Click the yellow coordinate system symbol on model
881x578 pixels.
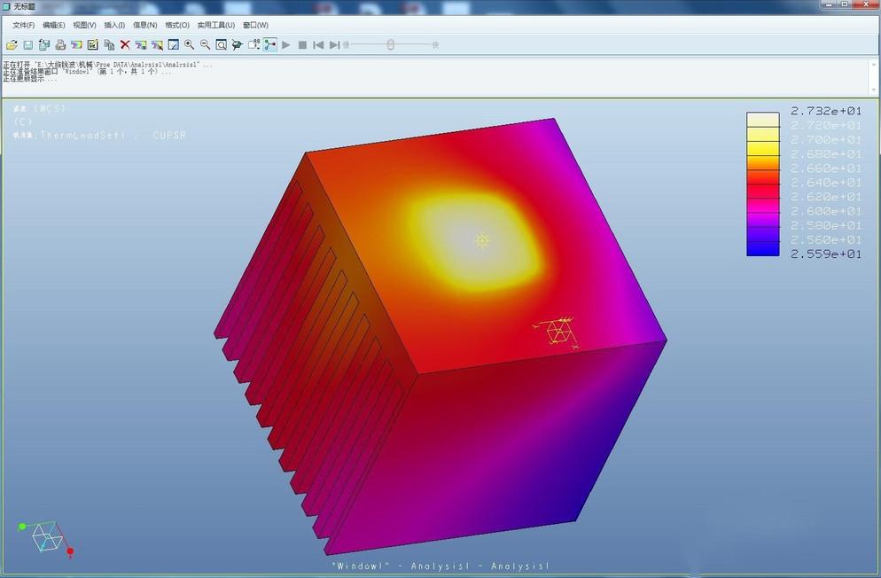click(557, 332)
